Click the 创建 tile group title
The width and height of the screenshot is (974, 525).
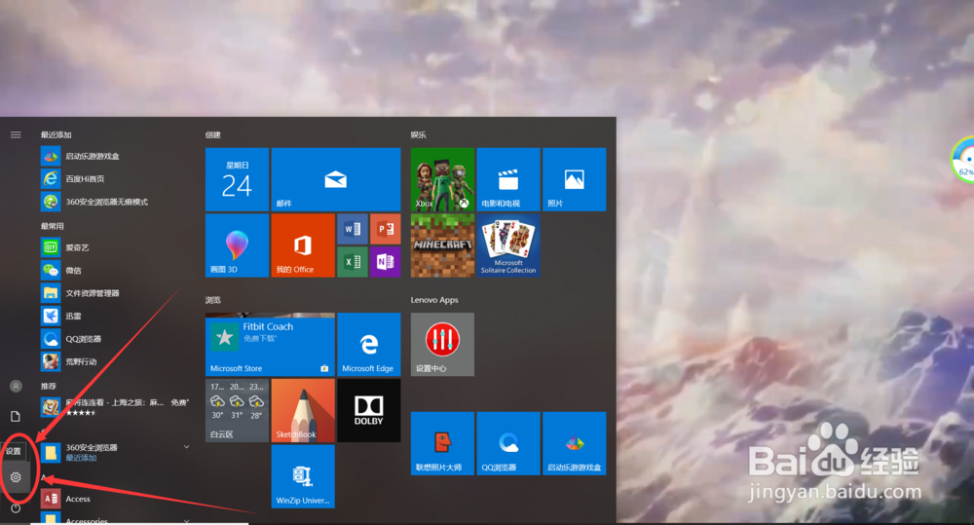click(213, 134)
